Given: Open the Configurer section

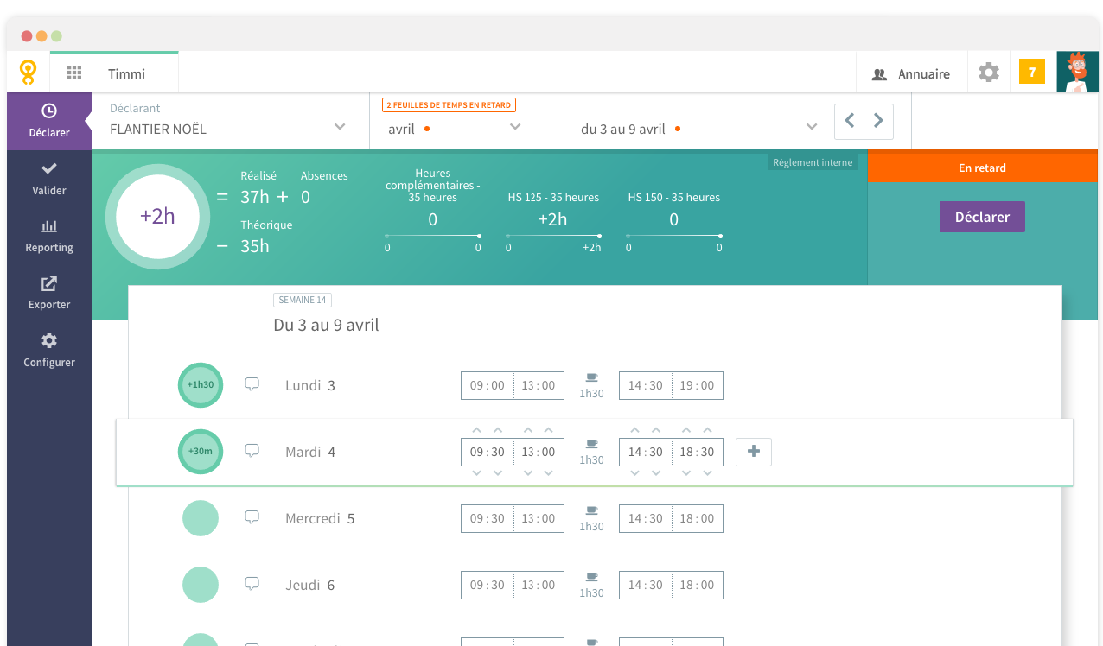Looking at the screenshot, I should (49, 351).
